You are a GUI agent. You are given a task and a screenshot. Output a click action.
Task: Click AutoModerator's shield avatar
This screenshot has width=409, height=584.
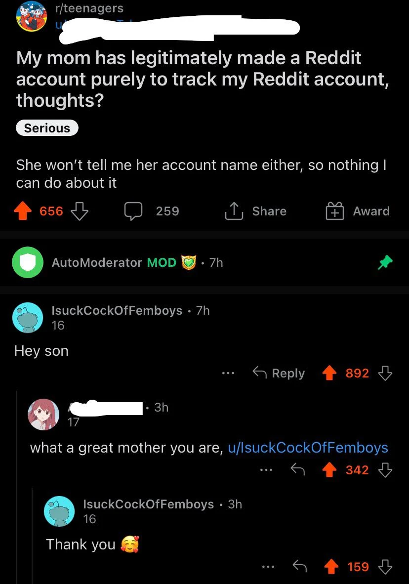28,262
